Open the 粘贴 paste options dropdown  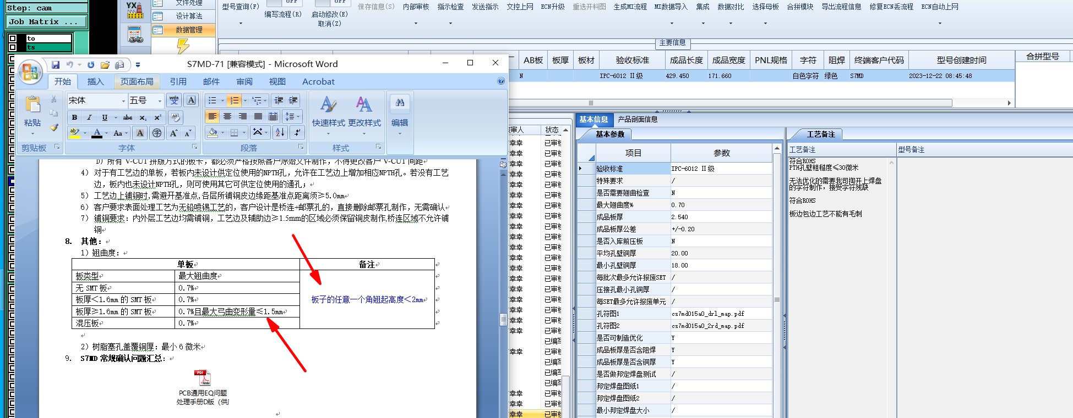[32, 133]
